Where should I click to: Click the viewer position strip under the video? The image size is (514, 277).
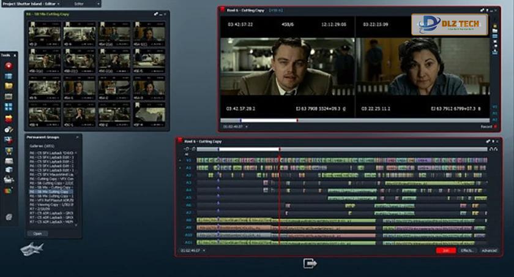tap(355, 121)
